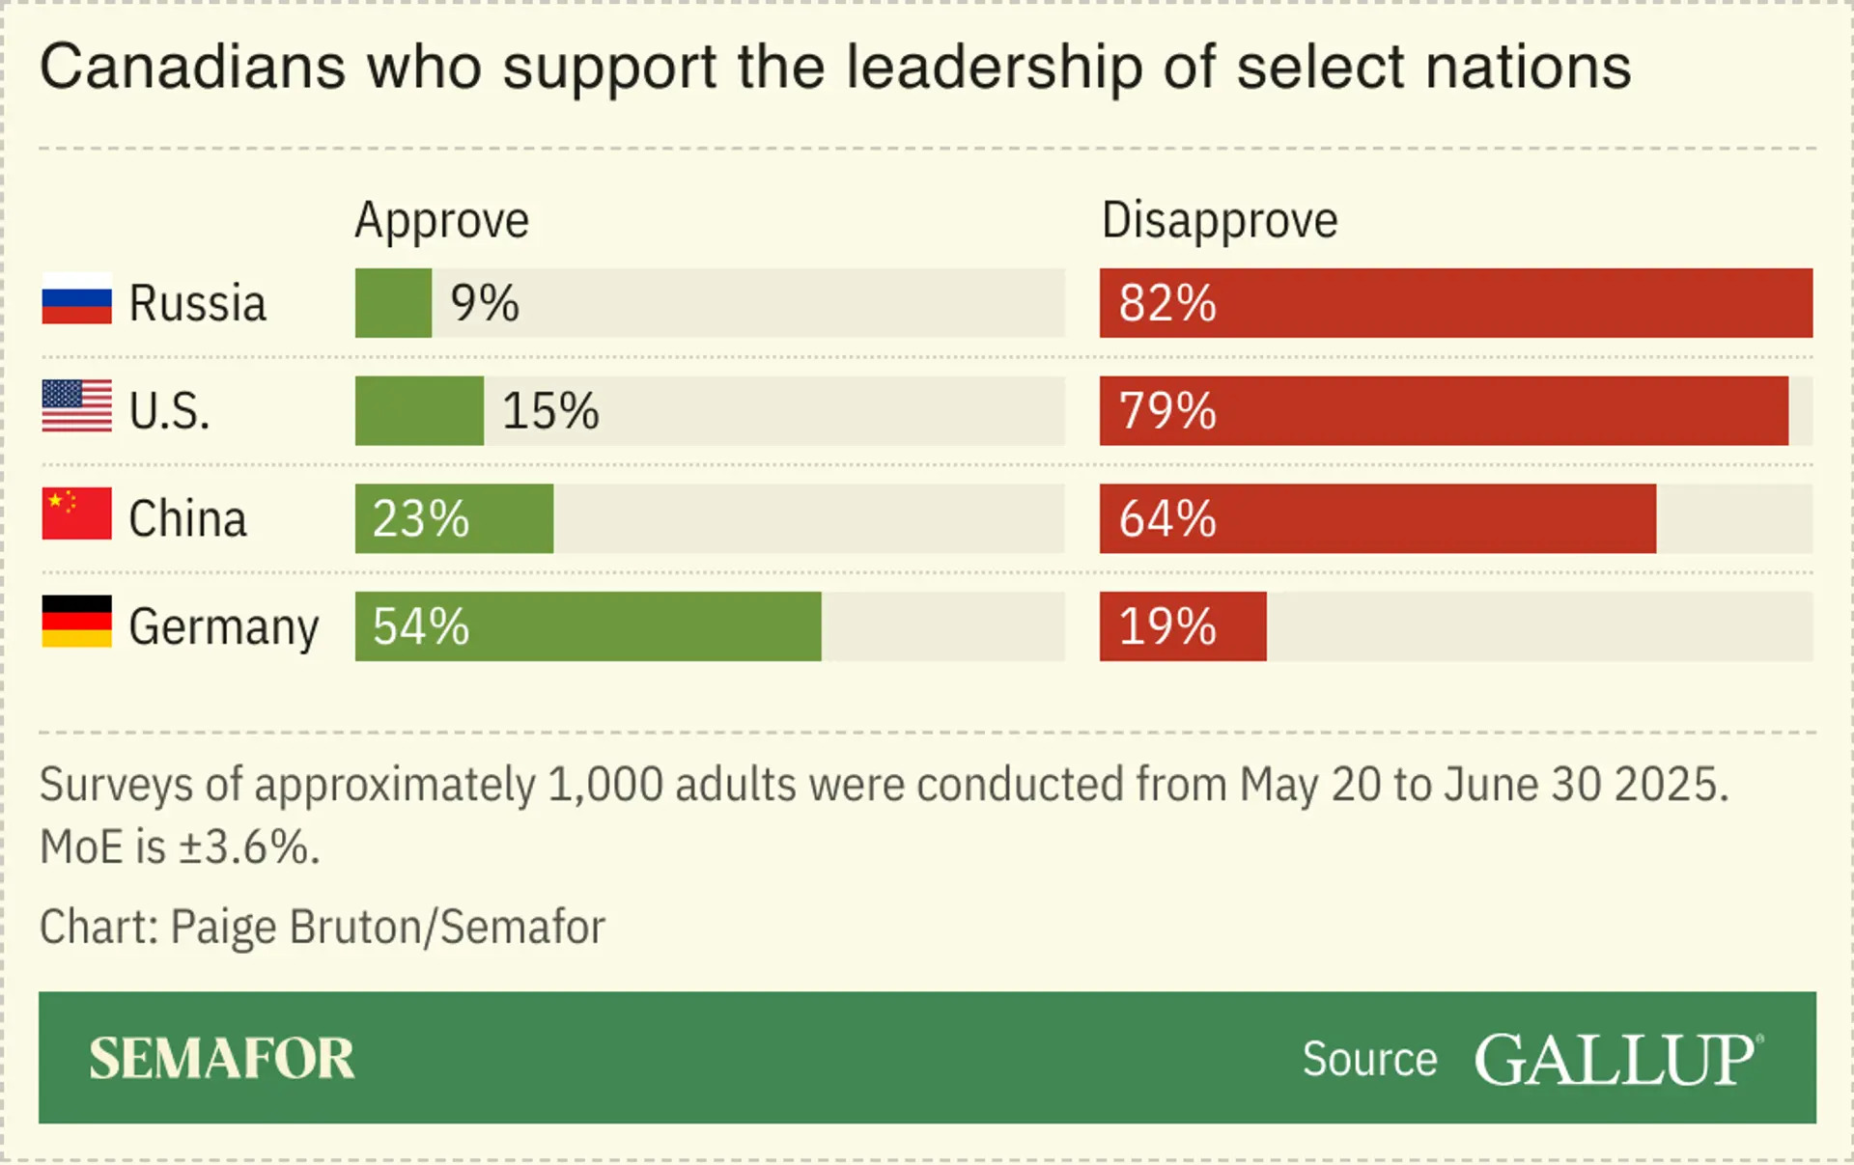
Task: Click Germany's 19% red disapprove bar
Action: coord(1183,626)
